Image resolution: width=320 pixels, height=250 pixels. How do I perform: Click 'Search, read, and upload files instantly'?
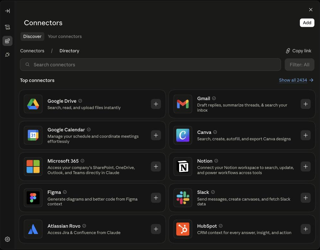click(84, 107)
